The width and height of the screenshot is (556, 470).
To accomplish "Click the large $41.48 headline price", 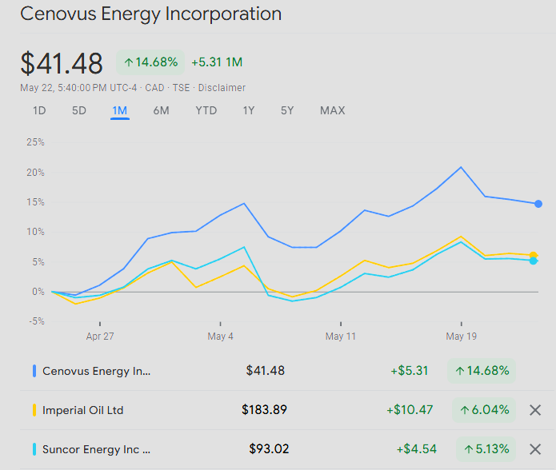I will pos(62,64).
